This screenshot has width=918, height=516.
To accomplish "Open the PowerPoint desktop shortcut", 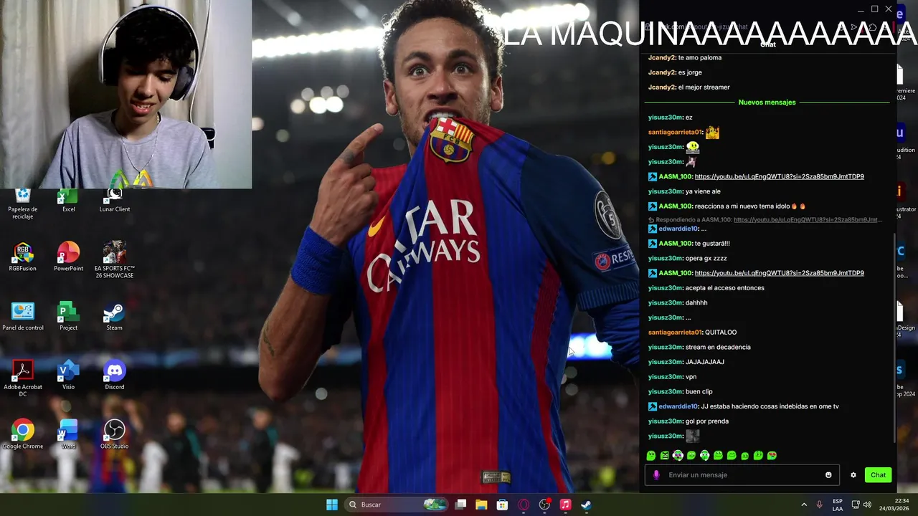I will (68, 257).
